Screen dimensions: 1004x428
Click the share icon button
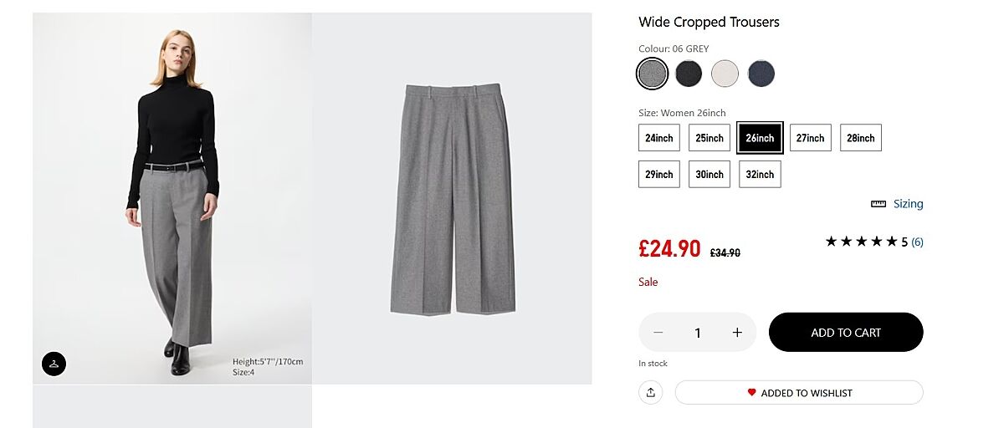pos(651,393)
